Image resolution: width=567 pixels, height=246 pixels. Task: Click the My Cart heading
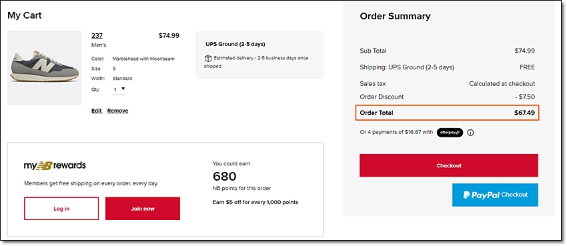coord(25,15)
